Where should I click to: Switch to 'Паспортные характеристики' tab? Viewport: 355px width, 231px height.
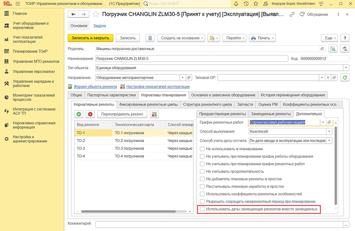coord(111,95)
